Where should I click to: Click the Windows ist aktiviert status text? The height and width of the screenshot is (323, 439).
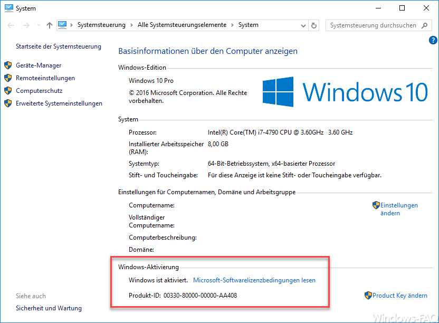tap(158, 280)
